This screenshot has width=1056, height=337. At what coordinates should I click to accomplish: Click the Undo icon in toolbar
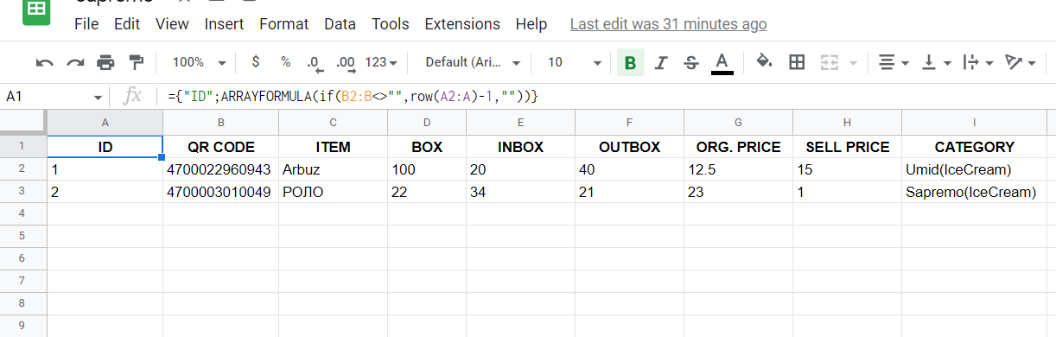(x=45, y=62)
